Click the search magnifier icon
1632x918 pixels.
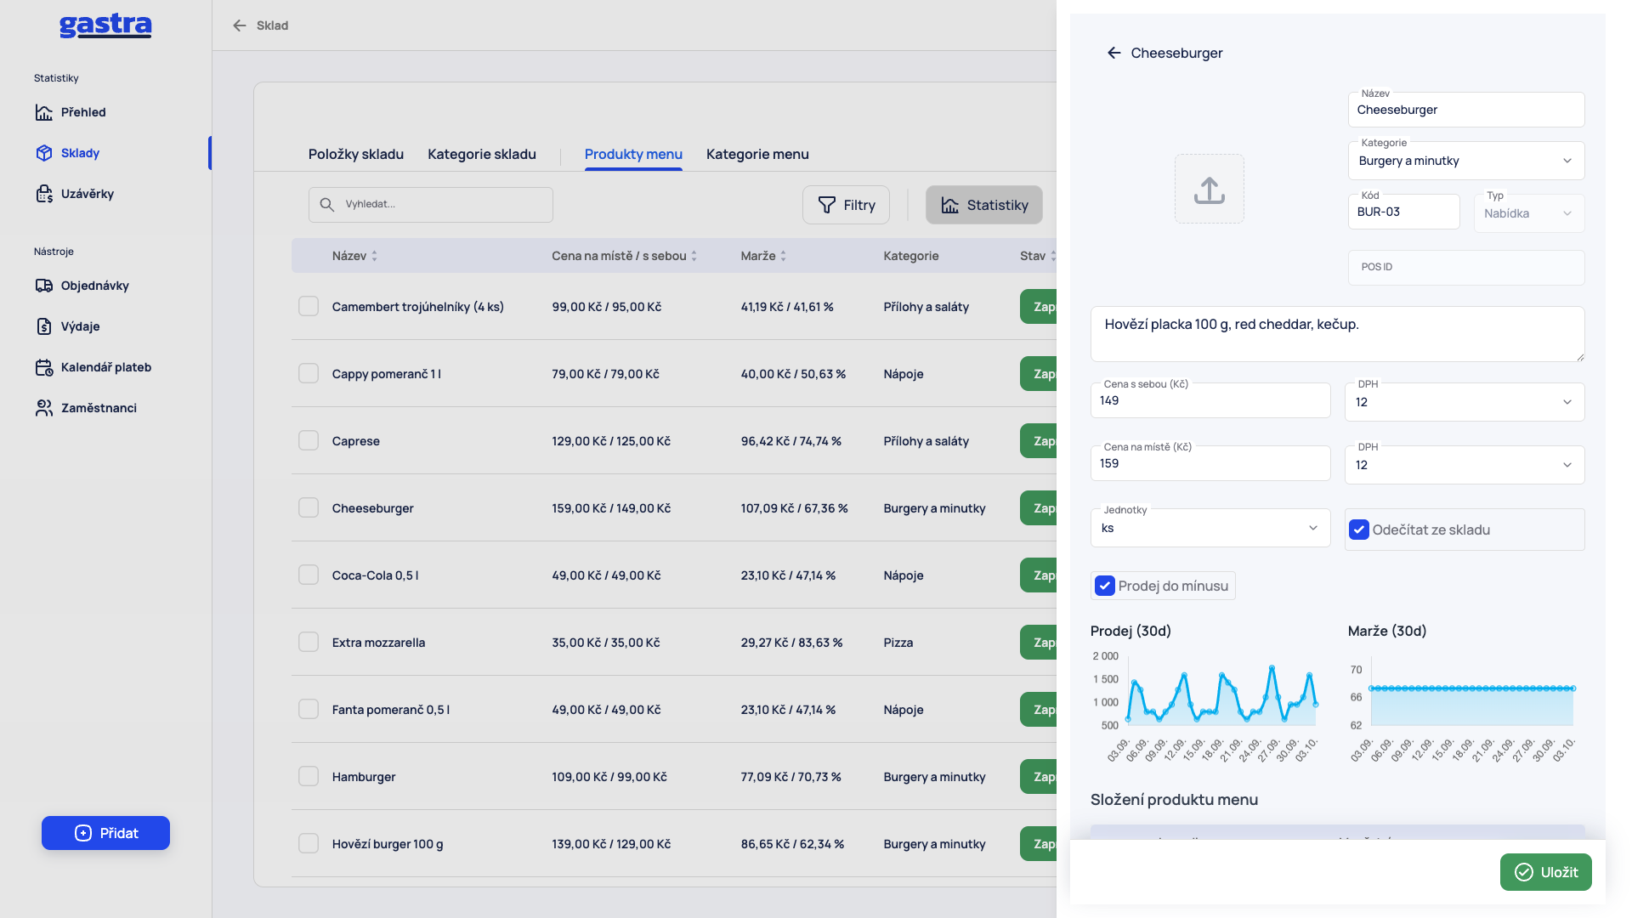(x=327, y=205)
